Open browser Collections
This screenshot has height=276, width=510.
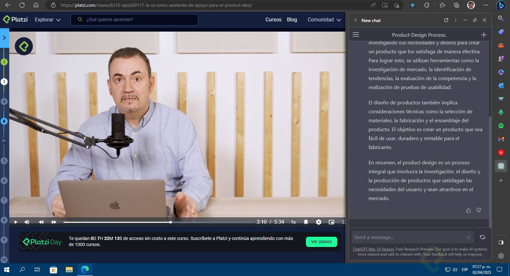click(x=456, y=5)
